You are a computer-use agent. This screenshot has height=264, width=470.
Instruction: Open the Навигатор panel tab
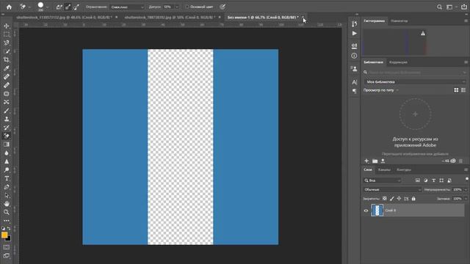pyautogui.click(x=399, y=21)
